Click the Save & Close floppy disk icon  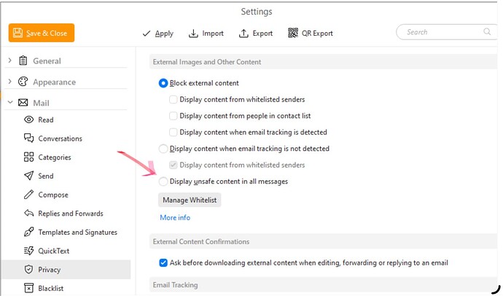[17, 33]
